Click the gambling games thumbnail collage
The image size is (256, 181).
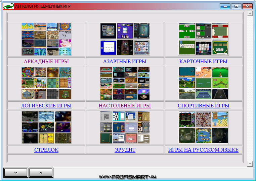tap(125, 39)
